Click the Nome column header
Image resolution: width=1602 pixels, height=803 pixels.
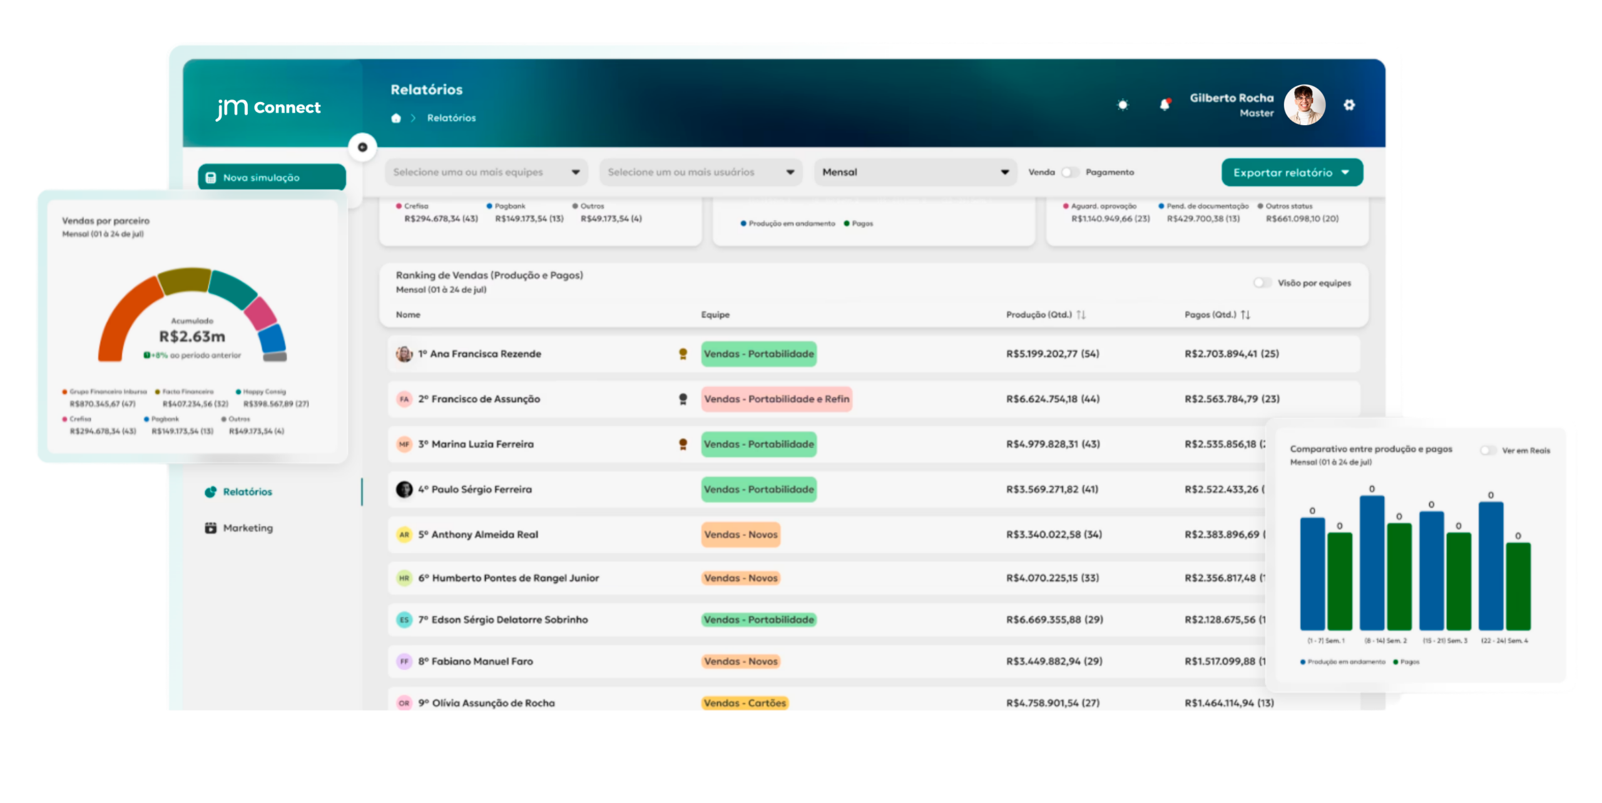coord(408,315)
